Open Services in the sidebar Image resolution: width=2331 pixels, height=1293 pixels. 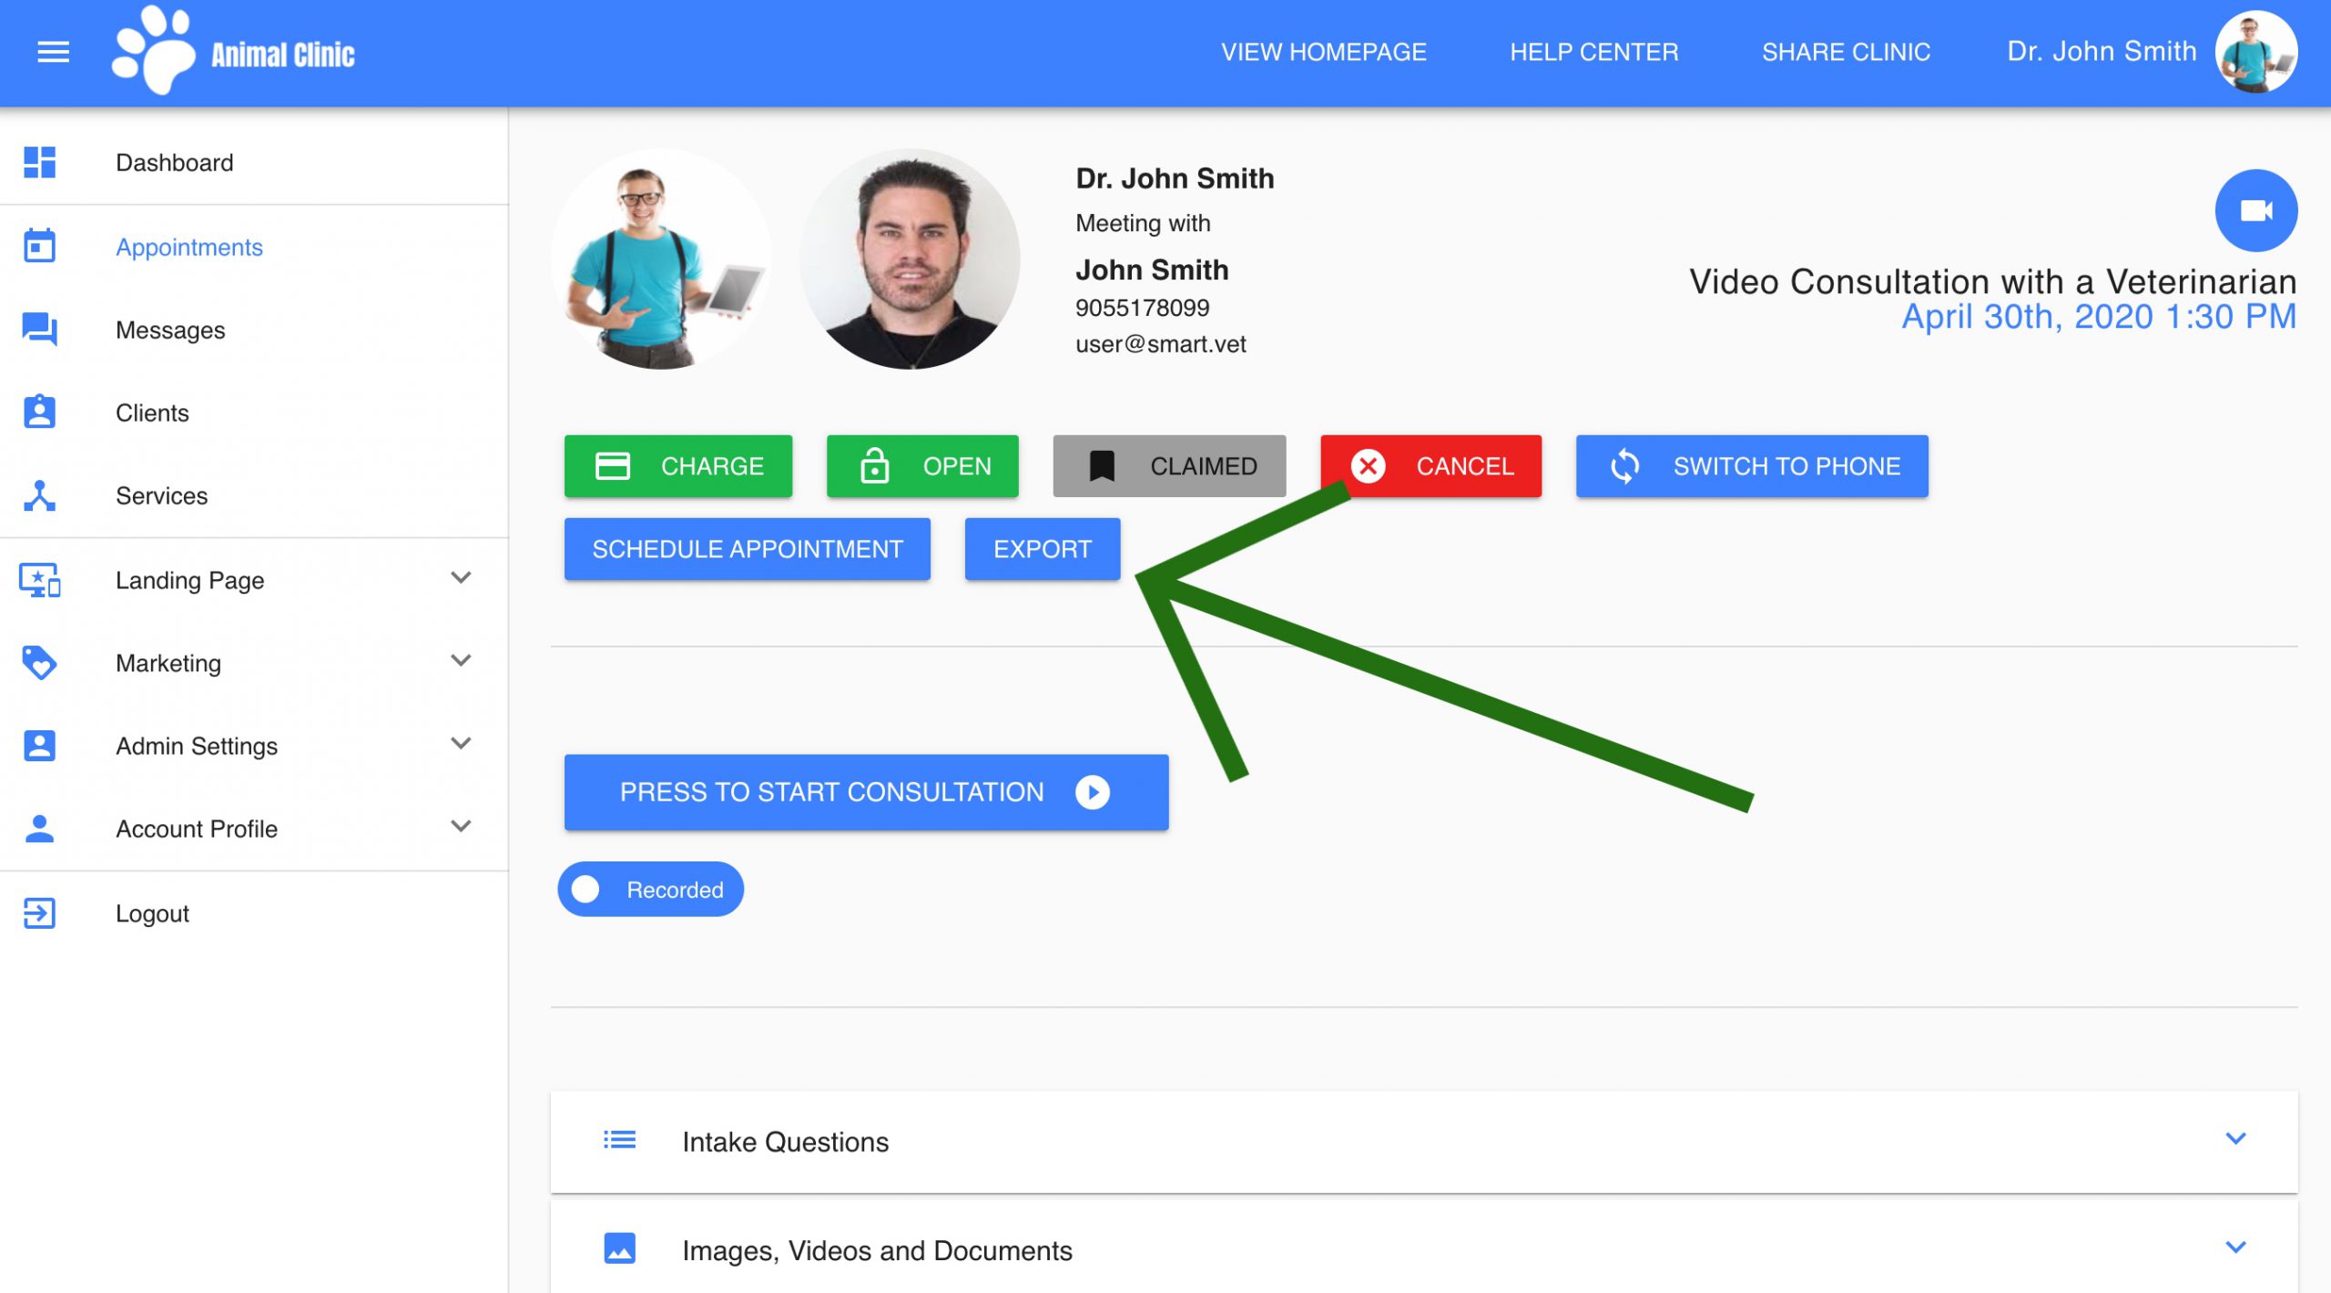pos(254,495)
